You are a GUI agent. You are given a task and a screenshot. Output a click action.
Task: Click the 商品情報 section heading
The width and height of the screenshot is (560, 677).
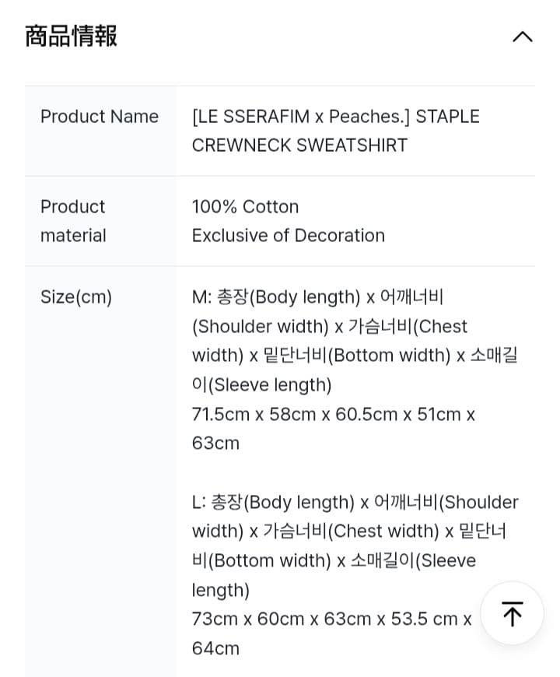coord(71,36)
